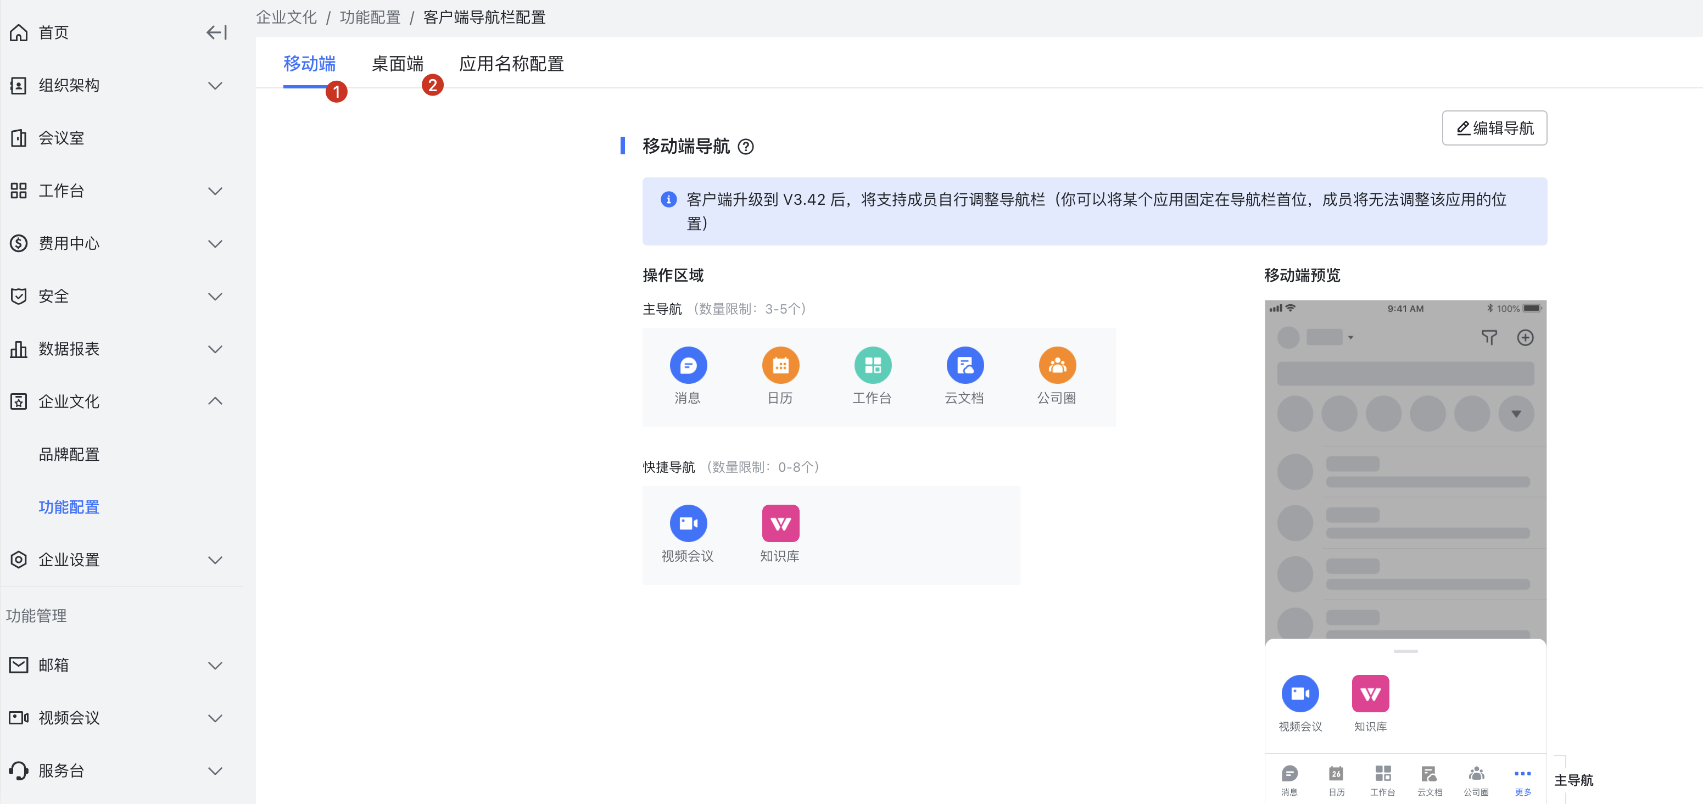Click the 更多 dots in preview bottom bar
This screenshot has height=804, width=1703.
pos(1522,774)
